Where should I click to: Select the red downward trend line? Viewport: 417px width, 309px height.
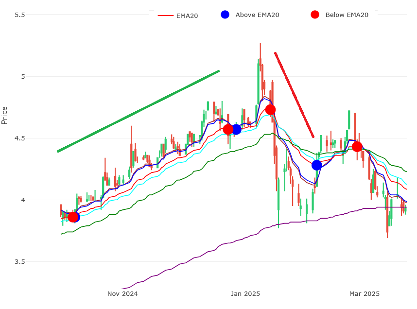(x=294, y=95)
